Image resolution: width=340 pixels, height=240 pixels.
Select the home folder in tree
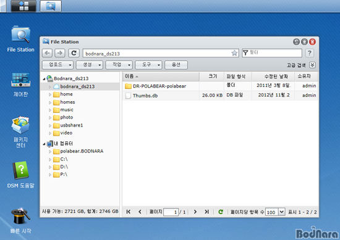(x=66, y=94)
